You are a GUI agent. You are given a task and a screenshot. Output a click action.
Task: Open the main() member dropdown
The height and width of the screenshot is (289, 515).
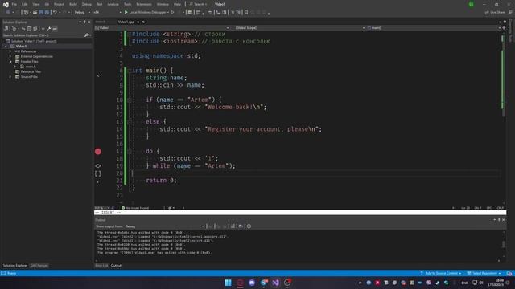point(434,28)
